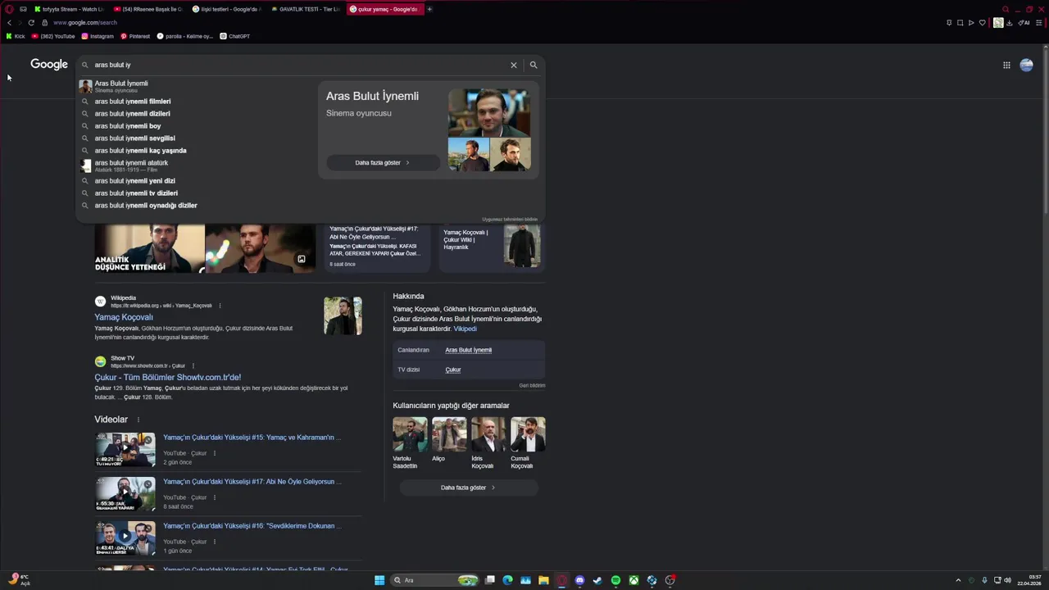Open the Instagram bookmark
The image size is (1049, 590).
[98, 36]
